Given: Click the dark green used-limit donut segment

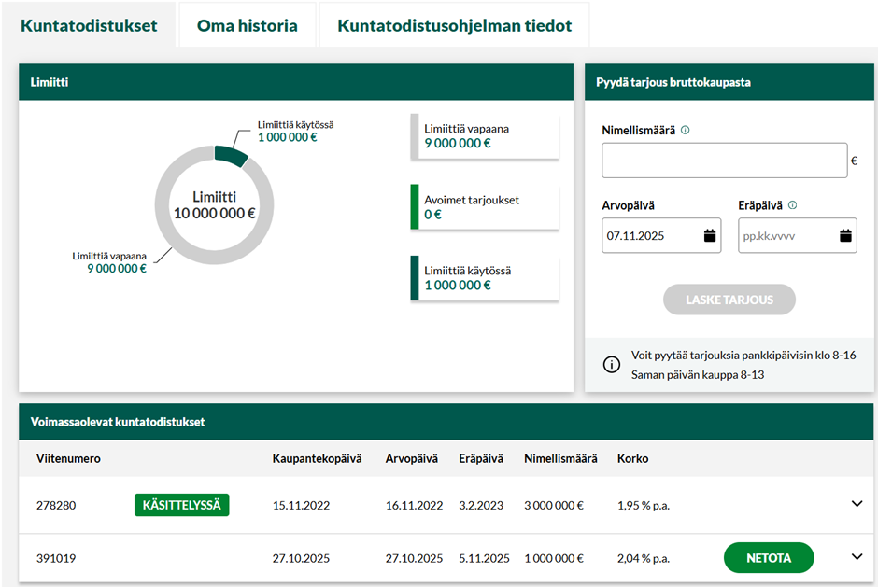Looking at the screenshot, I should coord(231,156).
